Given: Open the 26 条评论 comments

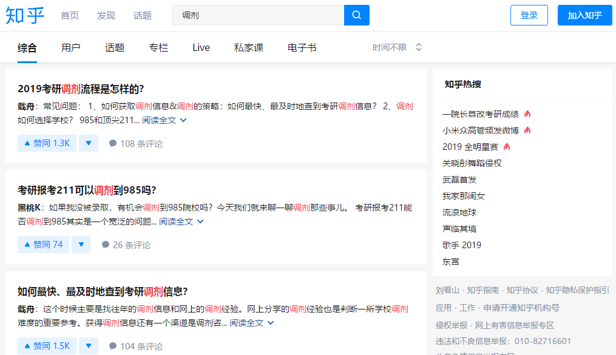Looking at the screenshot, I should [126, 245].
